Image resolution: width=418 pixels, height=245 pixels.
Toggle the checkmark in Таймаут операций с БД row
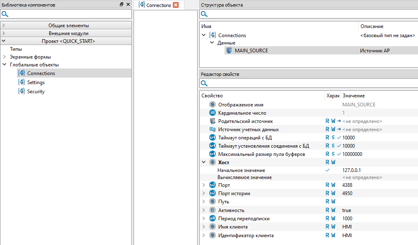(x=339, y=138)
